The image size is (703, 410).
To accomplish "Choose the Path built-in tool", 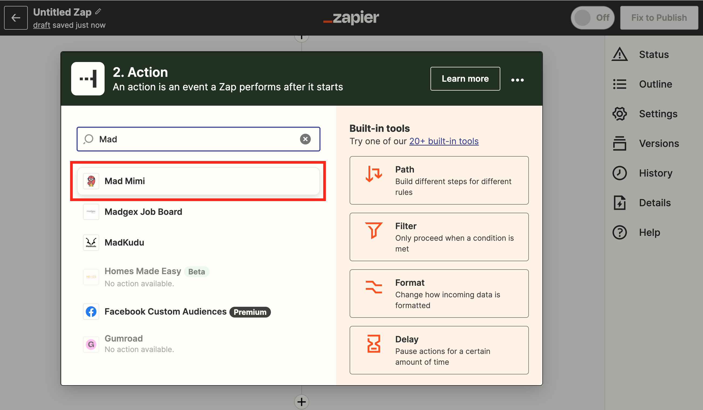I will coord(439,180).
